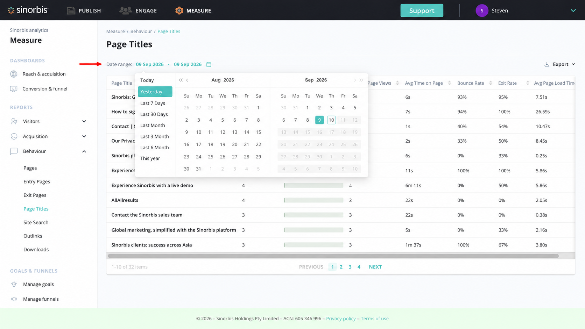Select August 31 in the calendar
The height and width of the screenshot is (329, 585).
[x=199, y=169]
